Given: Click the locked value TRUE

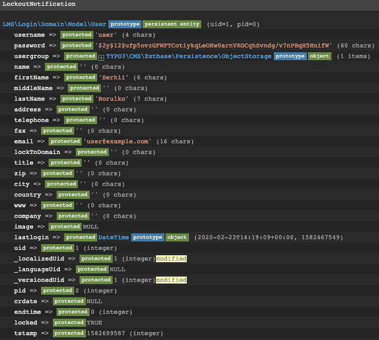Looking at the screenshot, I should pyautogui.click(x=94, y=322).
